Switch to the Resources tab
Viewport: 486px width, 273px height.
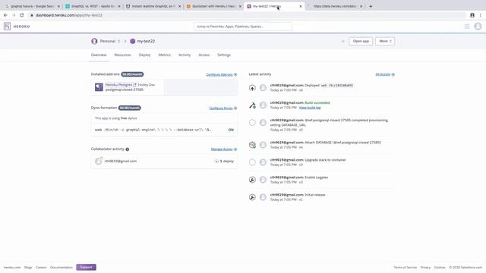(x=123, y=55)
